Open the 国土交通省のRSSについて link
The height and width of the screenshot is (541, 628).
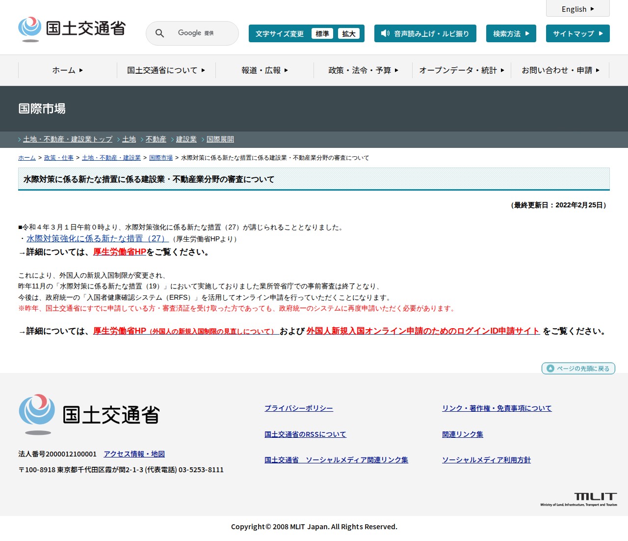[305, 434]
